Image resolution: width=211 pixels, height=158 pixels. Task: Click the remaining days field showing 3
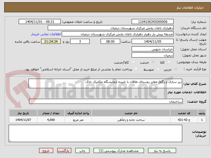point(80,41)
